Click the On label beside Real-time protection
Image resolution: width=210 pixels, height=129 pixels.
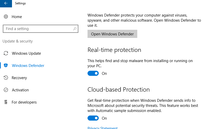click(x=104, y=74)
